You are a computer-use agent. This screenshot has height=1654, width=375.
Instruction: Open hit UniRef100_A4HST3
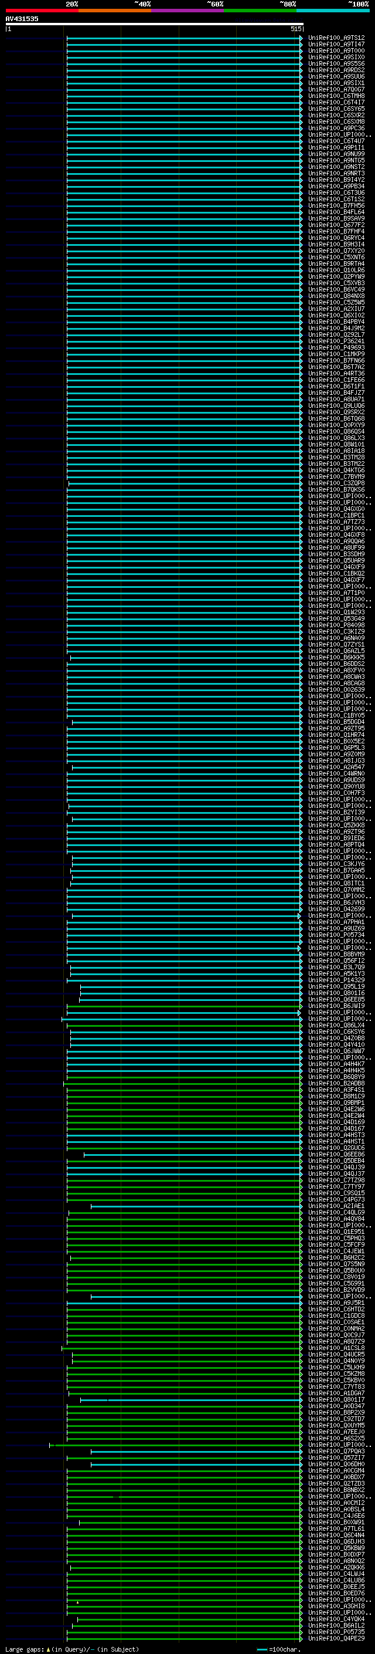click(336, 1135)
